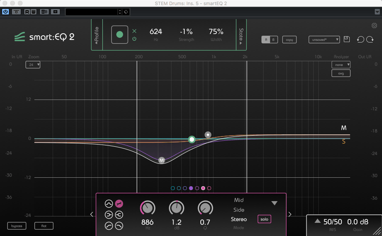Enable Write automation (W) button

[34, 11]
